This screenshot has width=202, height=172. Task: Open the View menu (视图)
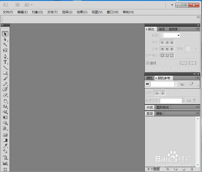[x=97, y=12]
